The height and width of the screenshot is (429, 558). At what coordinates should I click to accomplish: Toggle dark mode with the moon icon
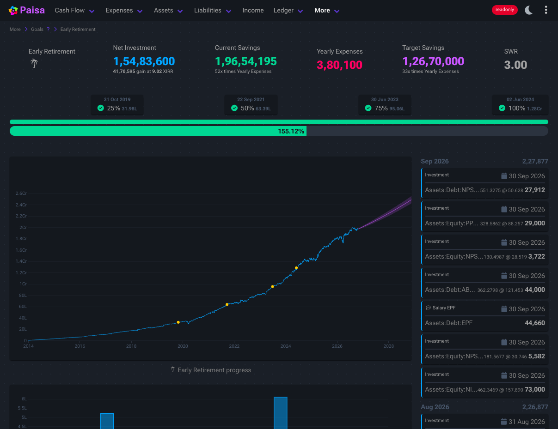point(529,10)
